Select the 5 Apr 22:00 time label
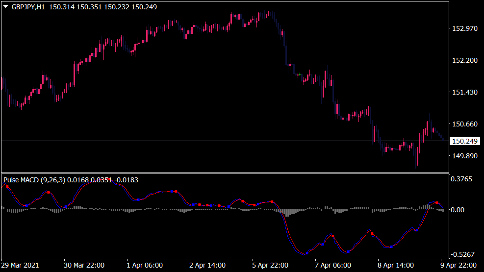The width and height of the screenshot is (484, 272). (x=270, y=265)
